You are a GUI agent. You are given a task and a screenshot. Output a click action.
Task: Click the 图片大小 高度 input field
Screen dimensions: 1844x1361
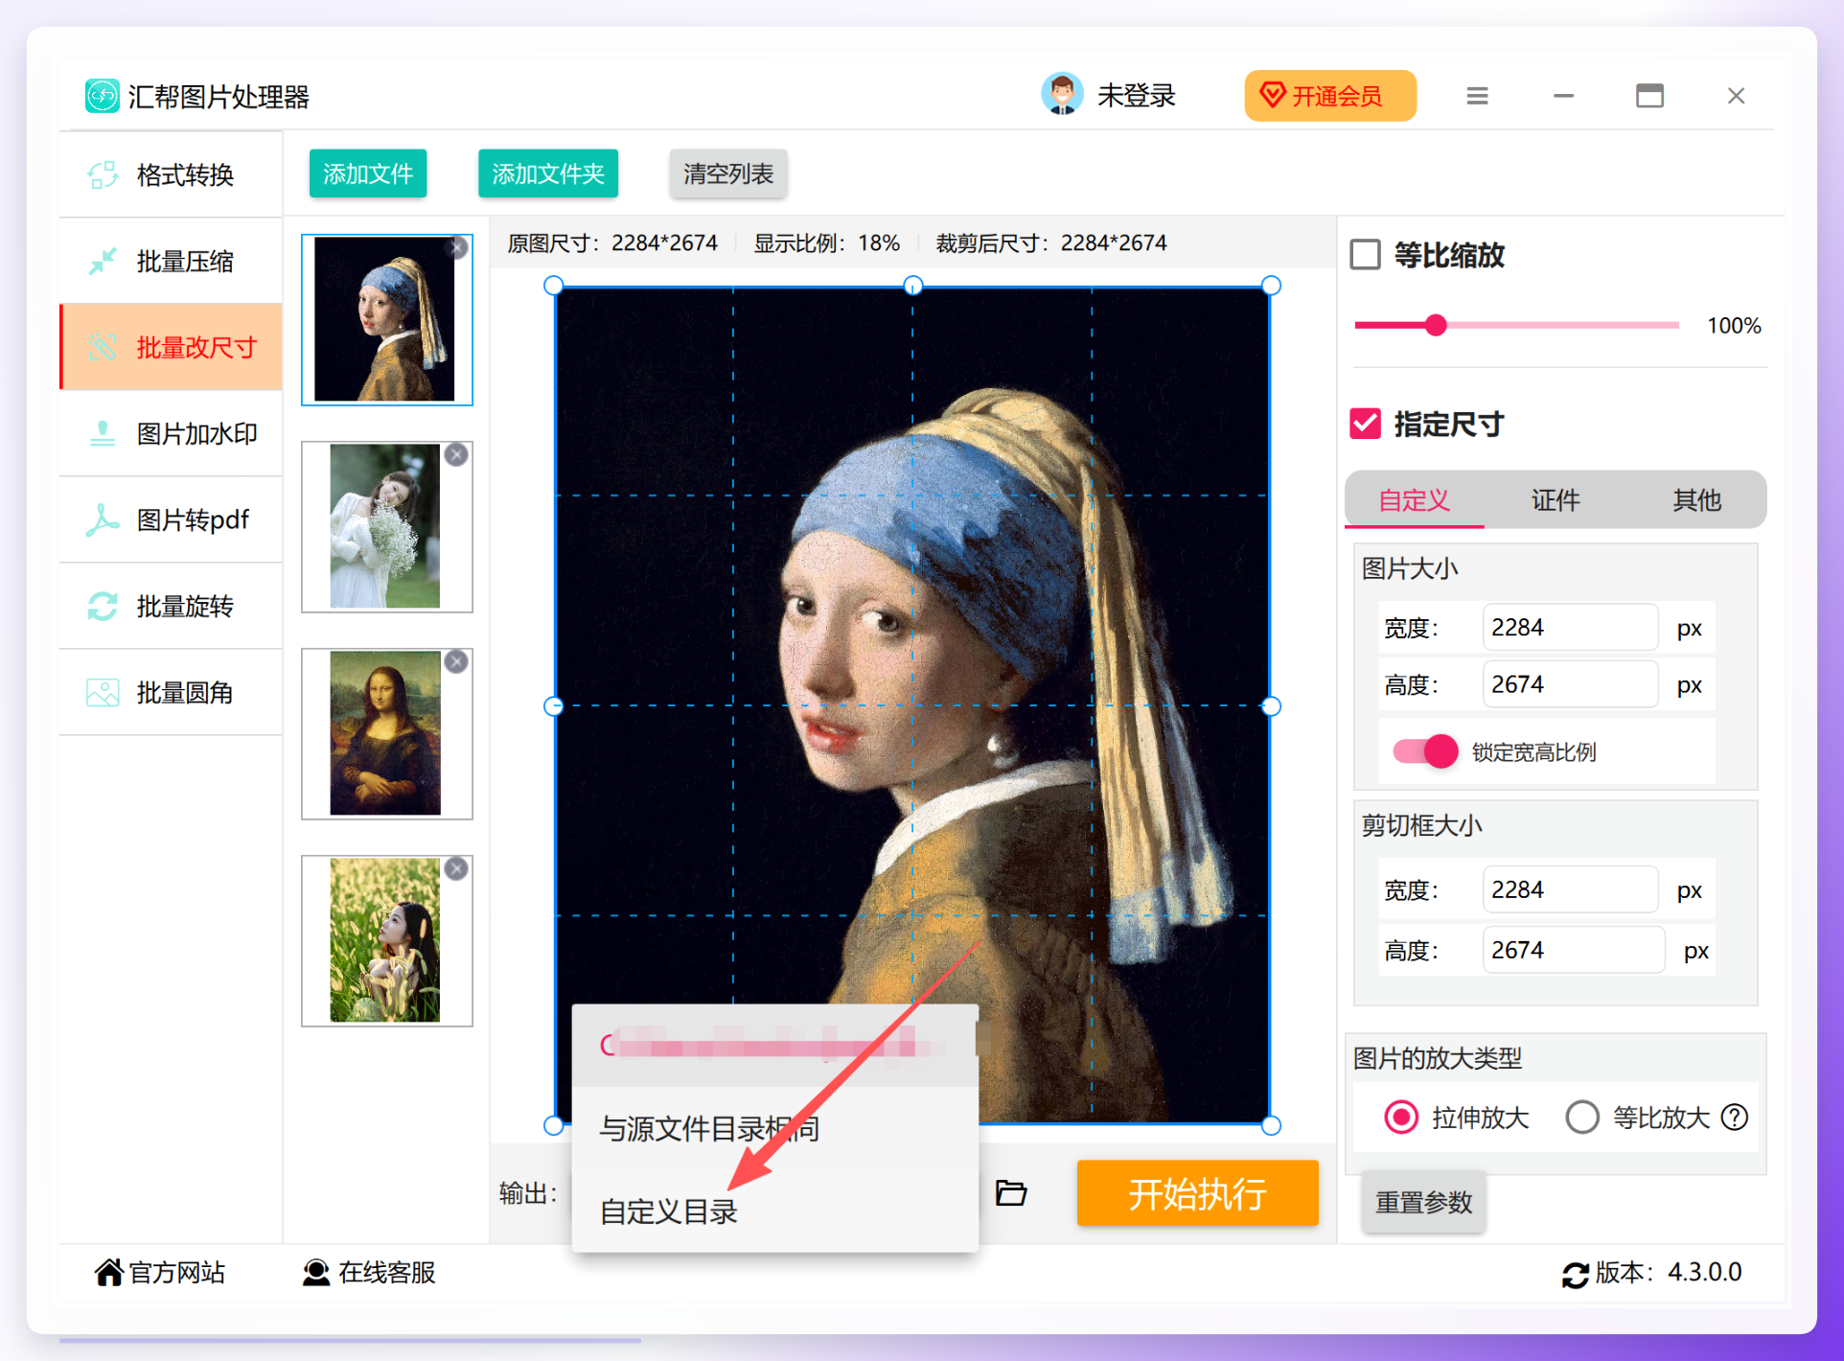pos(1570,684)
